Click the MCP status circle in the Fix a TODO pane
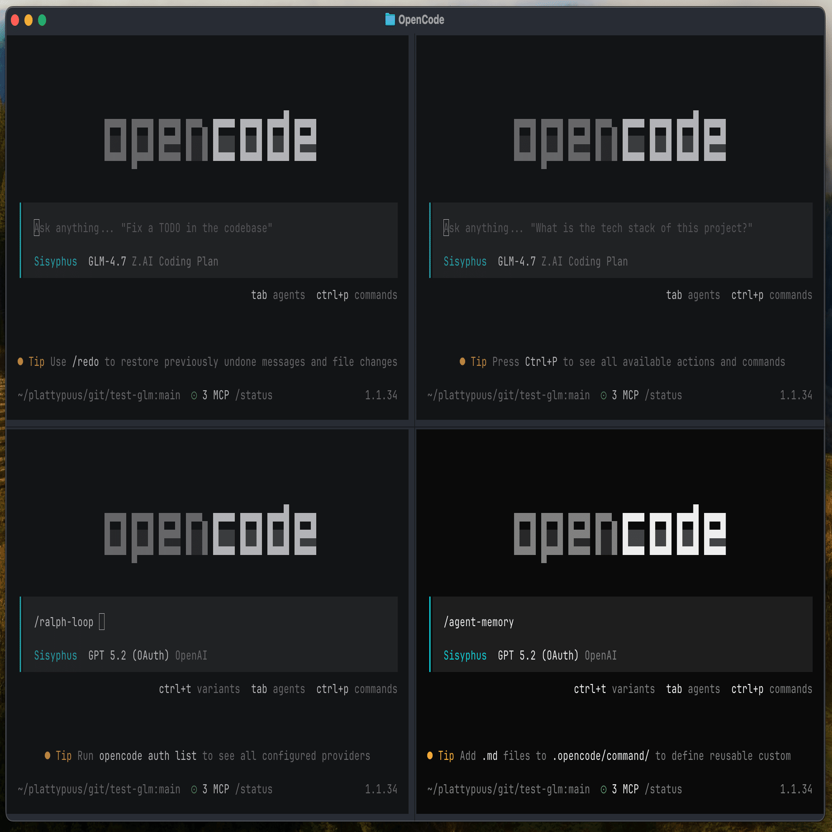 click(x=194, y=395)
